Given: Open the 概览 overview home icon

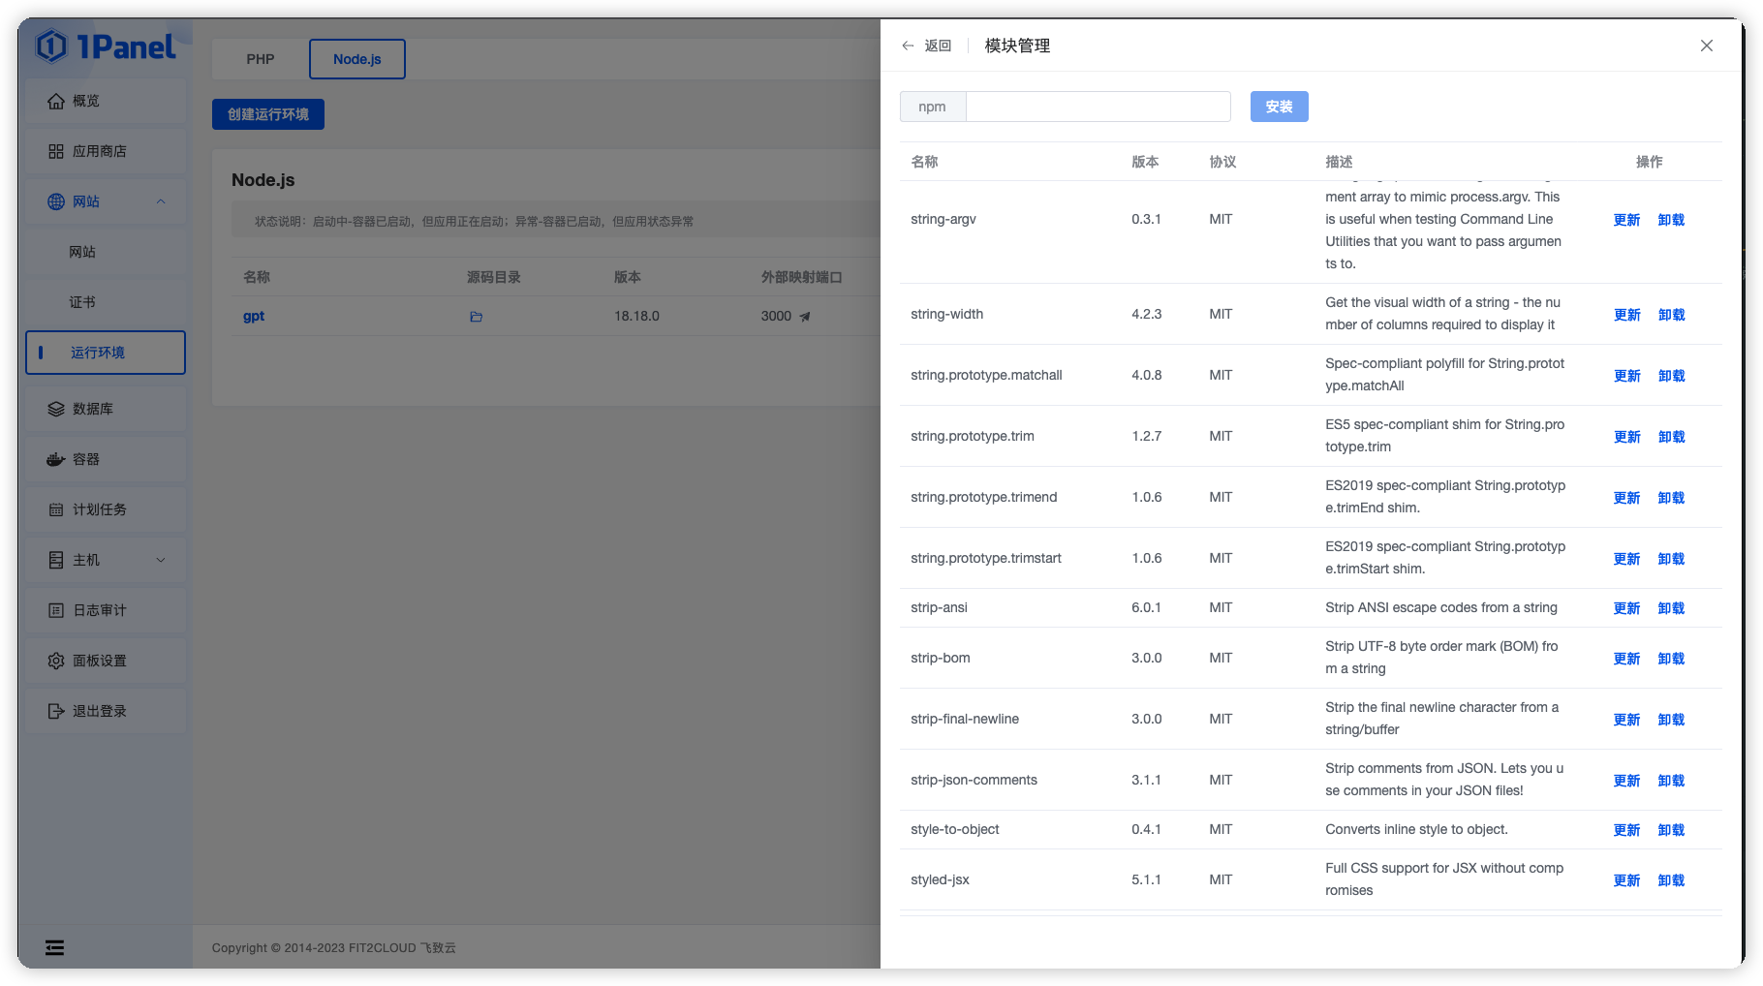Looking at the screenshot, I should coord(56,101).
